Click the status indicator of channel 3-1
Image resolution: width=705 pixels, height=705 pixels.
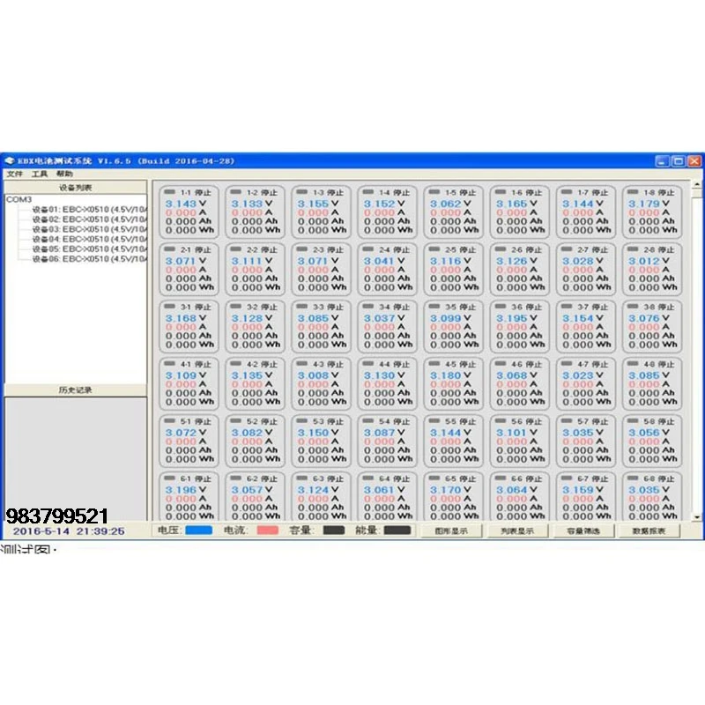tap(169, 306)
